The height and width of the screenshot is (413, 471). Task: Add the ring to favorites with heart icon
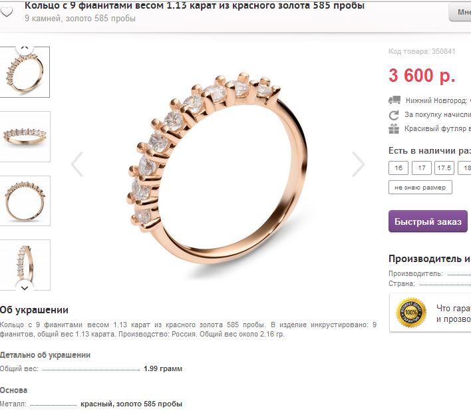7,12
